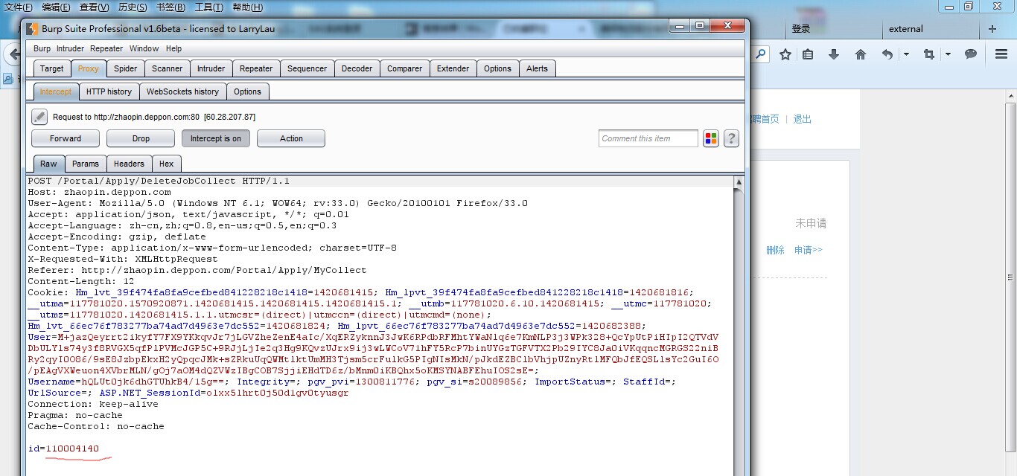Open the Repeater menu in menu bar
The height and width of the screenshot is (476, 1017).
click(106, 48)
